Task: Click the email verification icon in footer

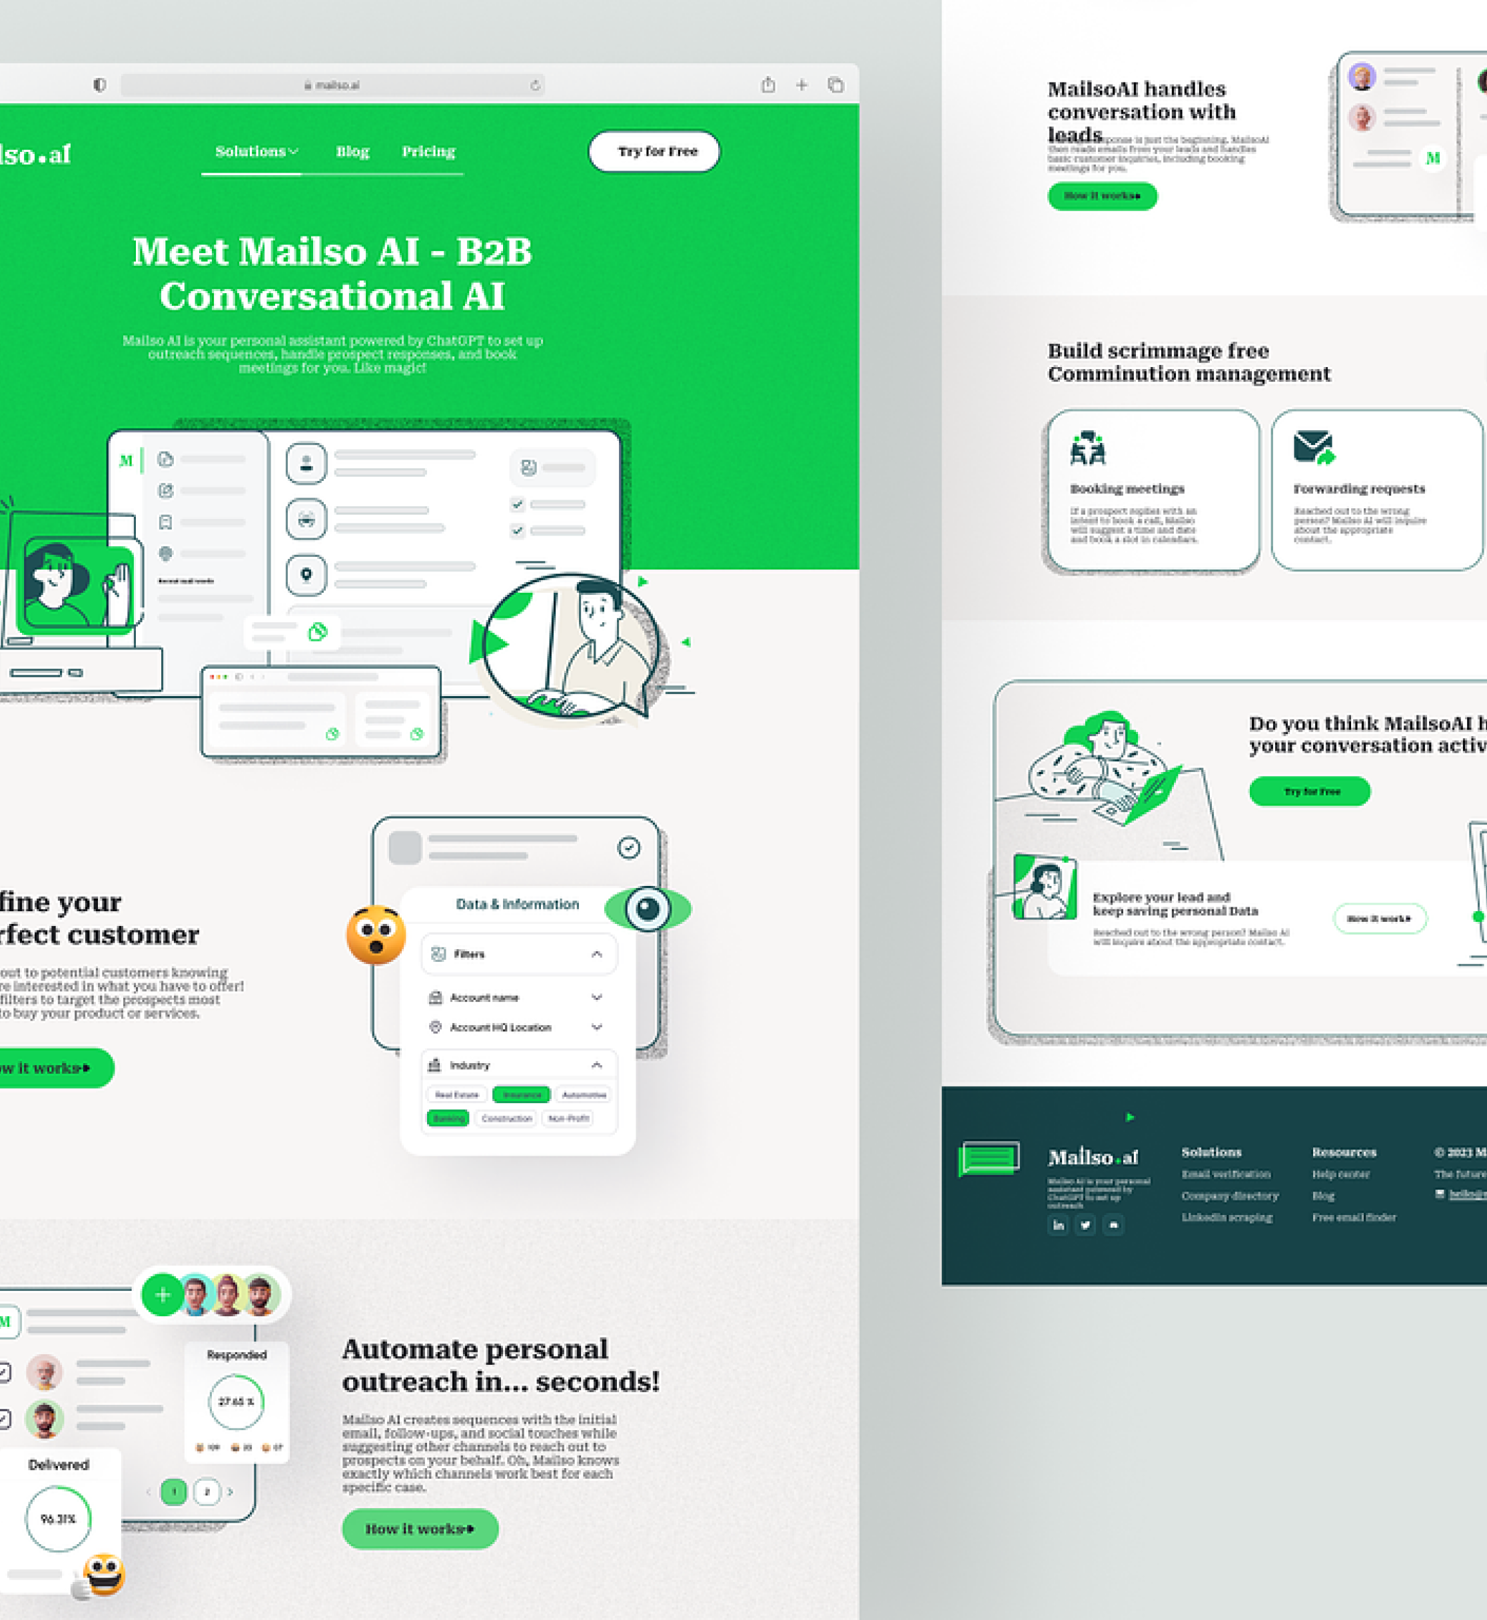Action: click(1226, 1176)
